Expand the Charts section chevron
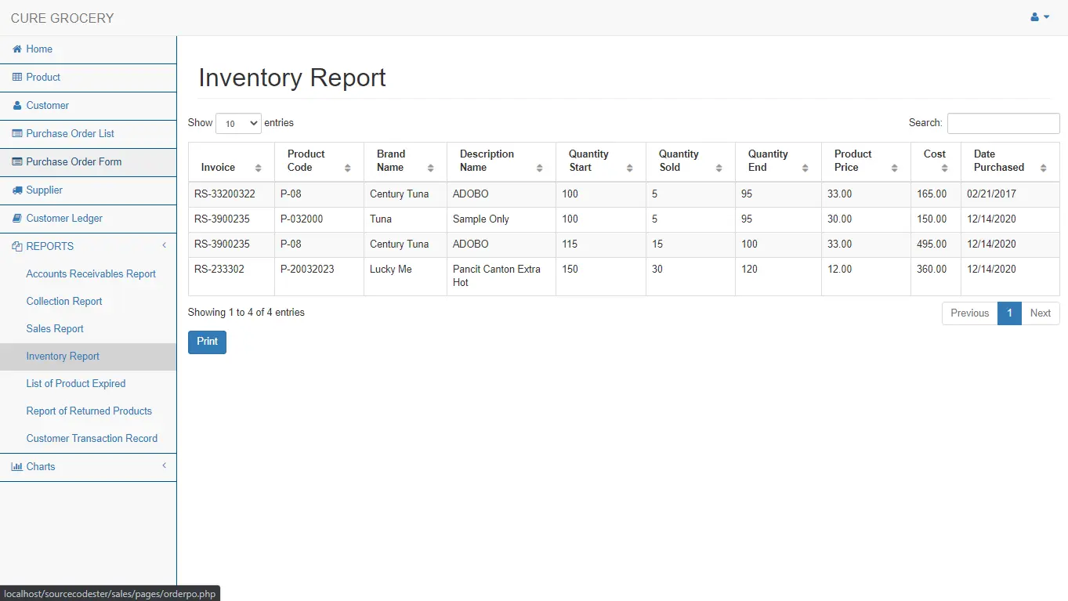This screenshot has width=1068, height=601. point(165,466)
